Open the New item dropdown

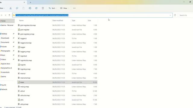coord(2,8)
